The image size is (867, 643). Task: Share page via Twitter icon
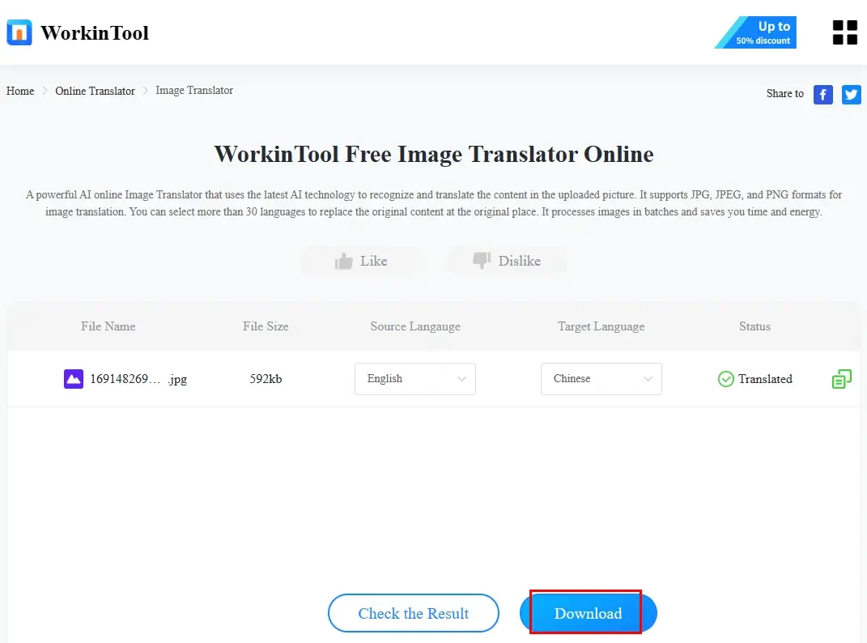point(851,95)
